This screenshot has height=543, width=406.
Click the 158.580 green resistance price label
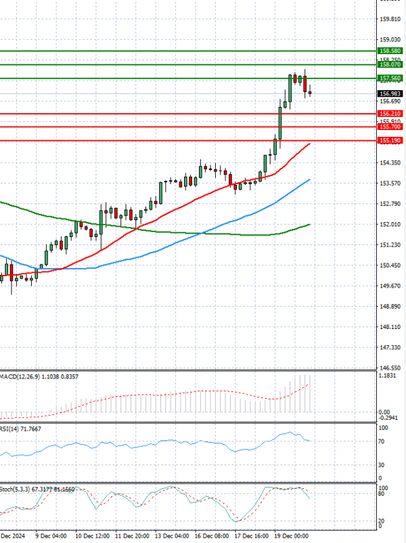[x=390, y=51]
